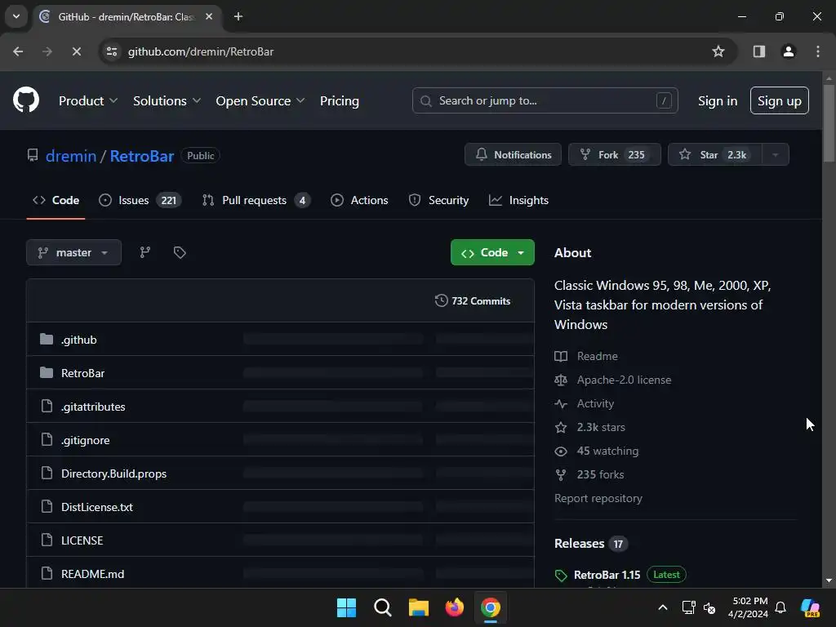Click the .github folder icon
Image resolution: width=836 pixels, height=627 pixels.
tap(47, 339)
